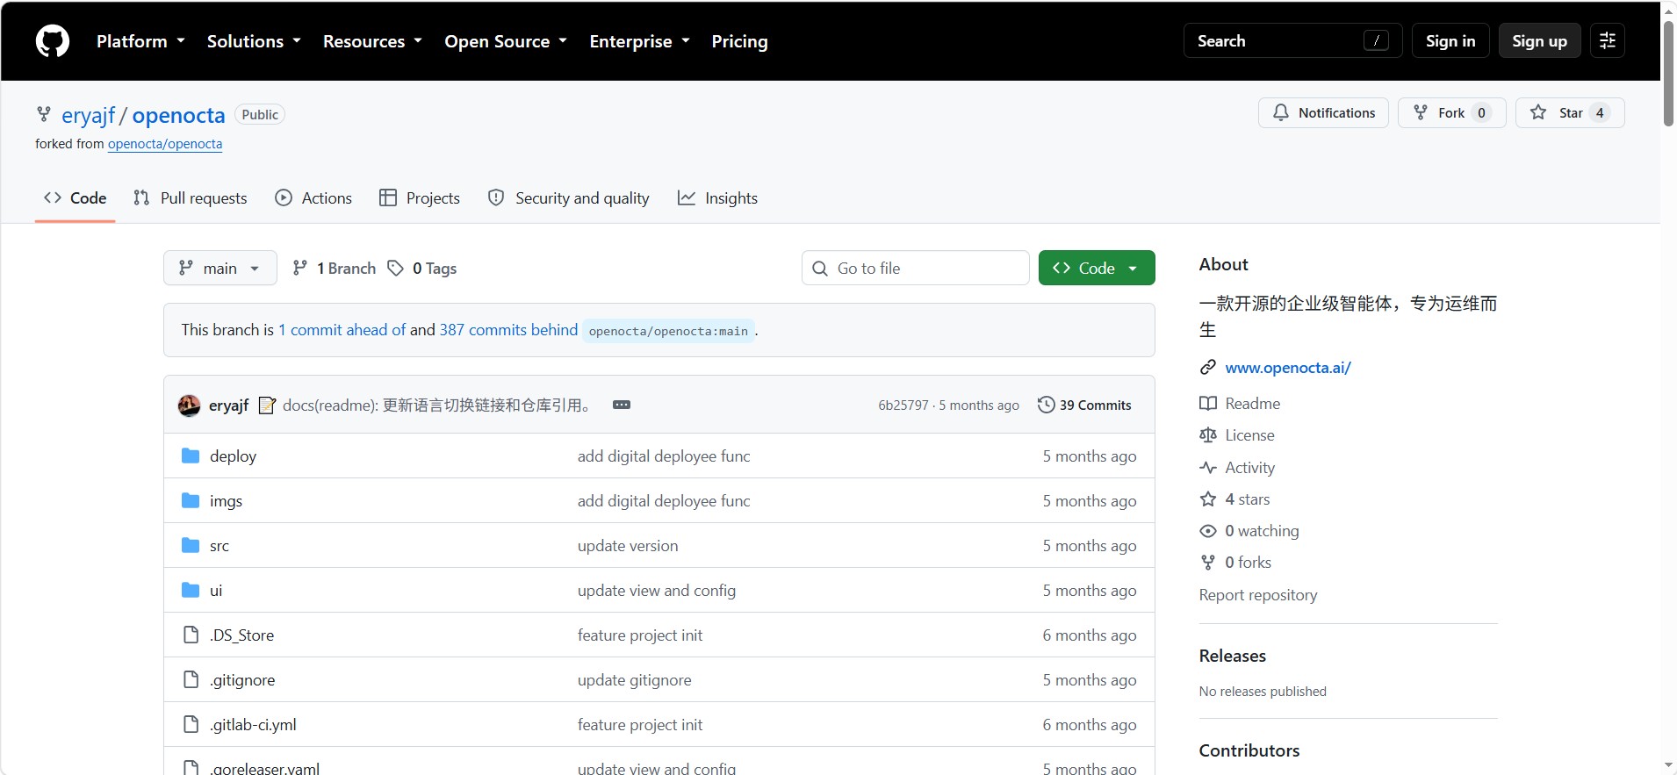
Task: Open the main branch selector dropdown
Action: (220, 268)
